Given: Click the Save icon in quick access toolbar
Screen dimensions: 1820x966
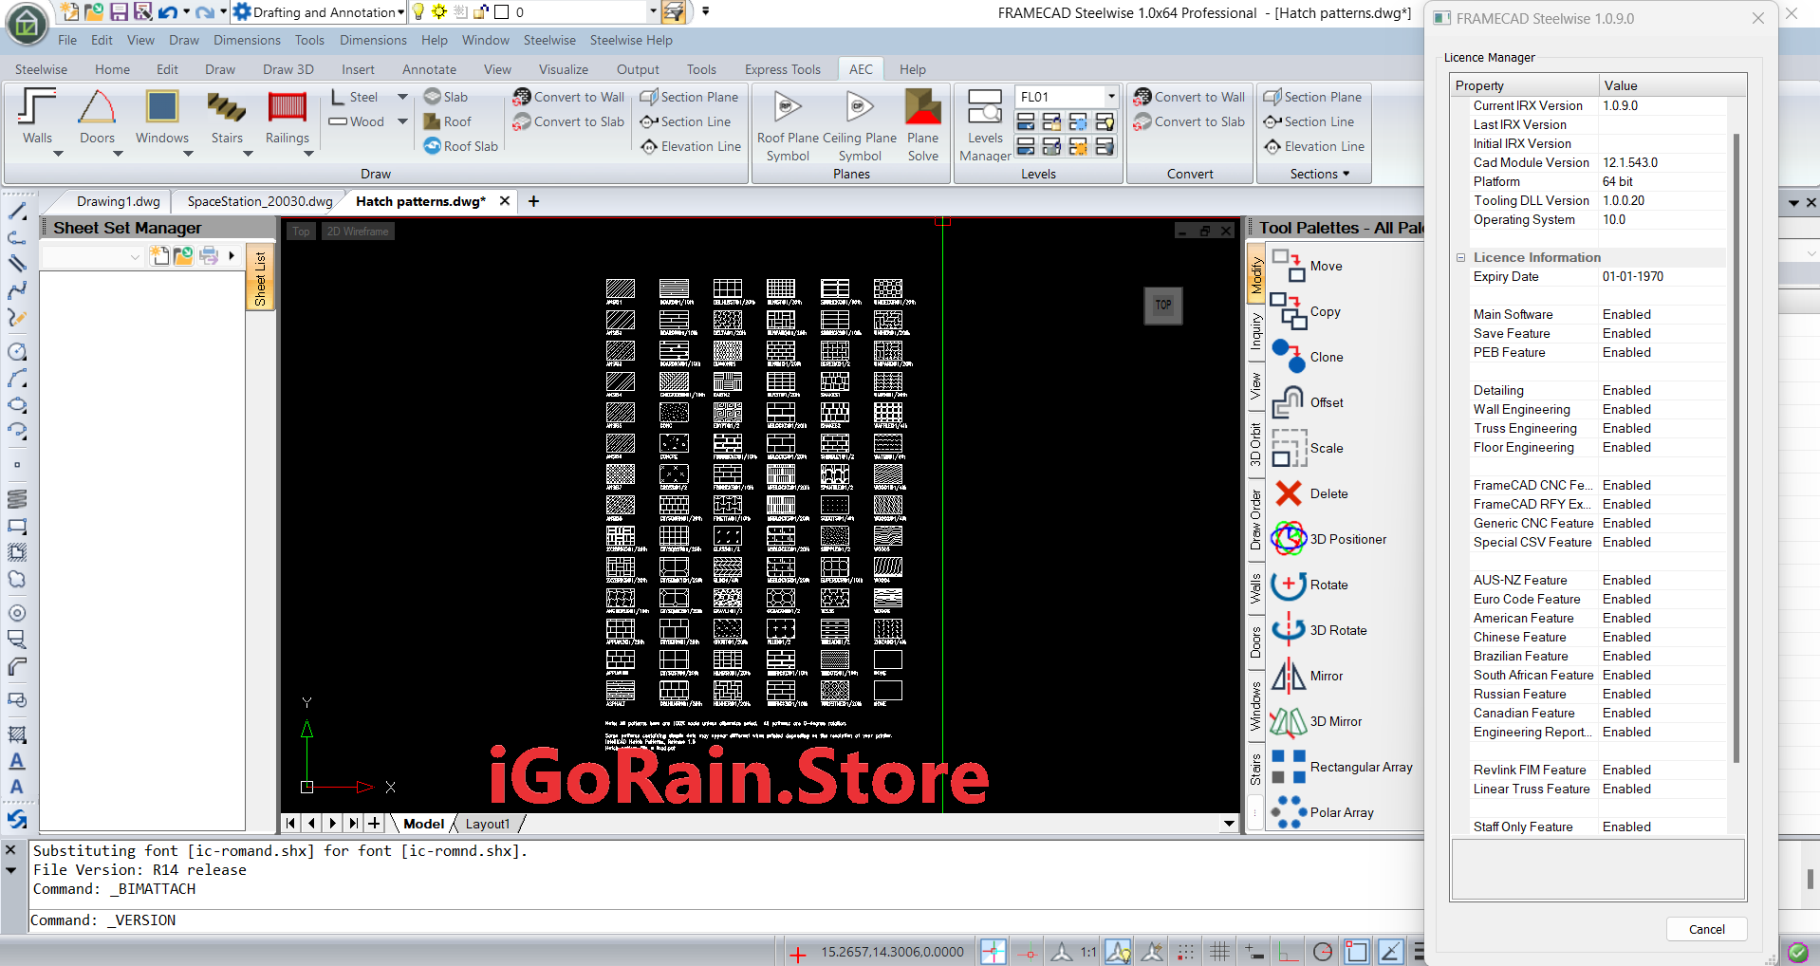Looking at the screenshot, I should (x=120, y=12).
